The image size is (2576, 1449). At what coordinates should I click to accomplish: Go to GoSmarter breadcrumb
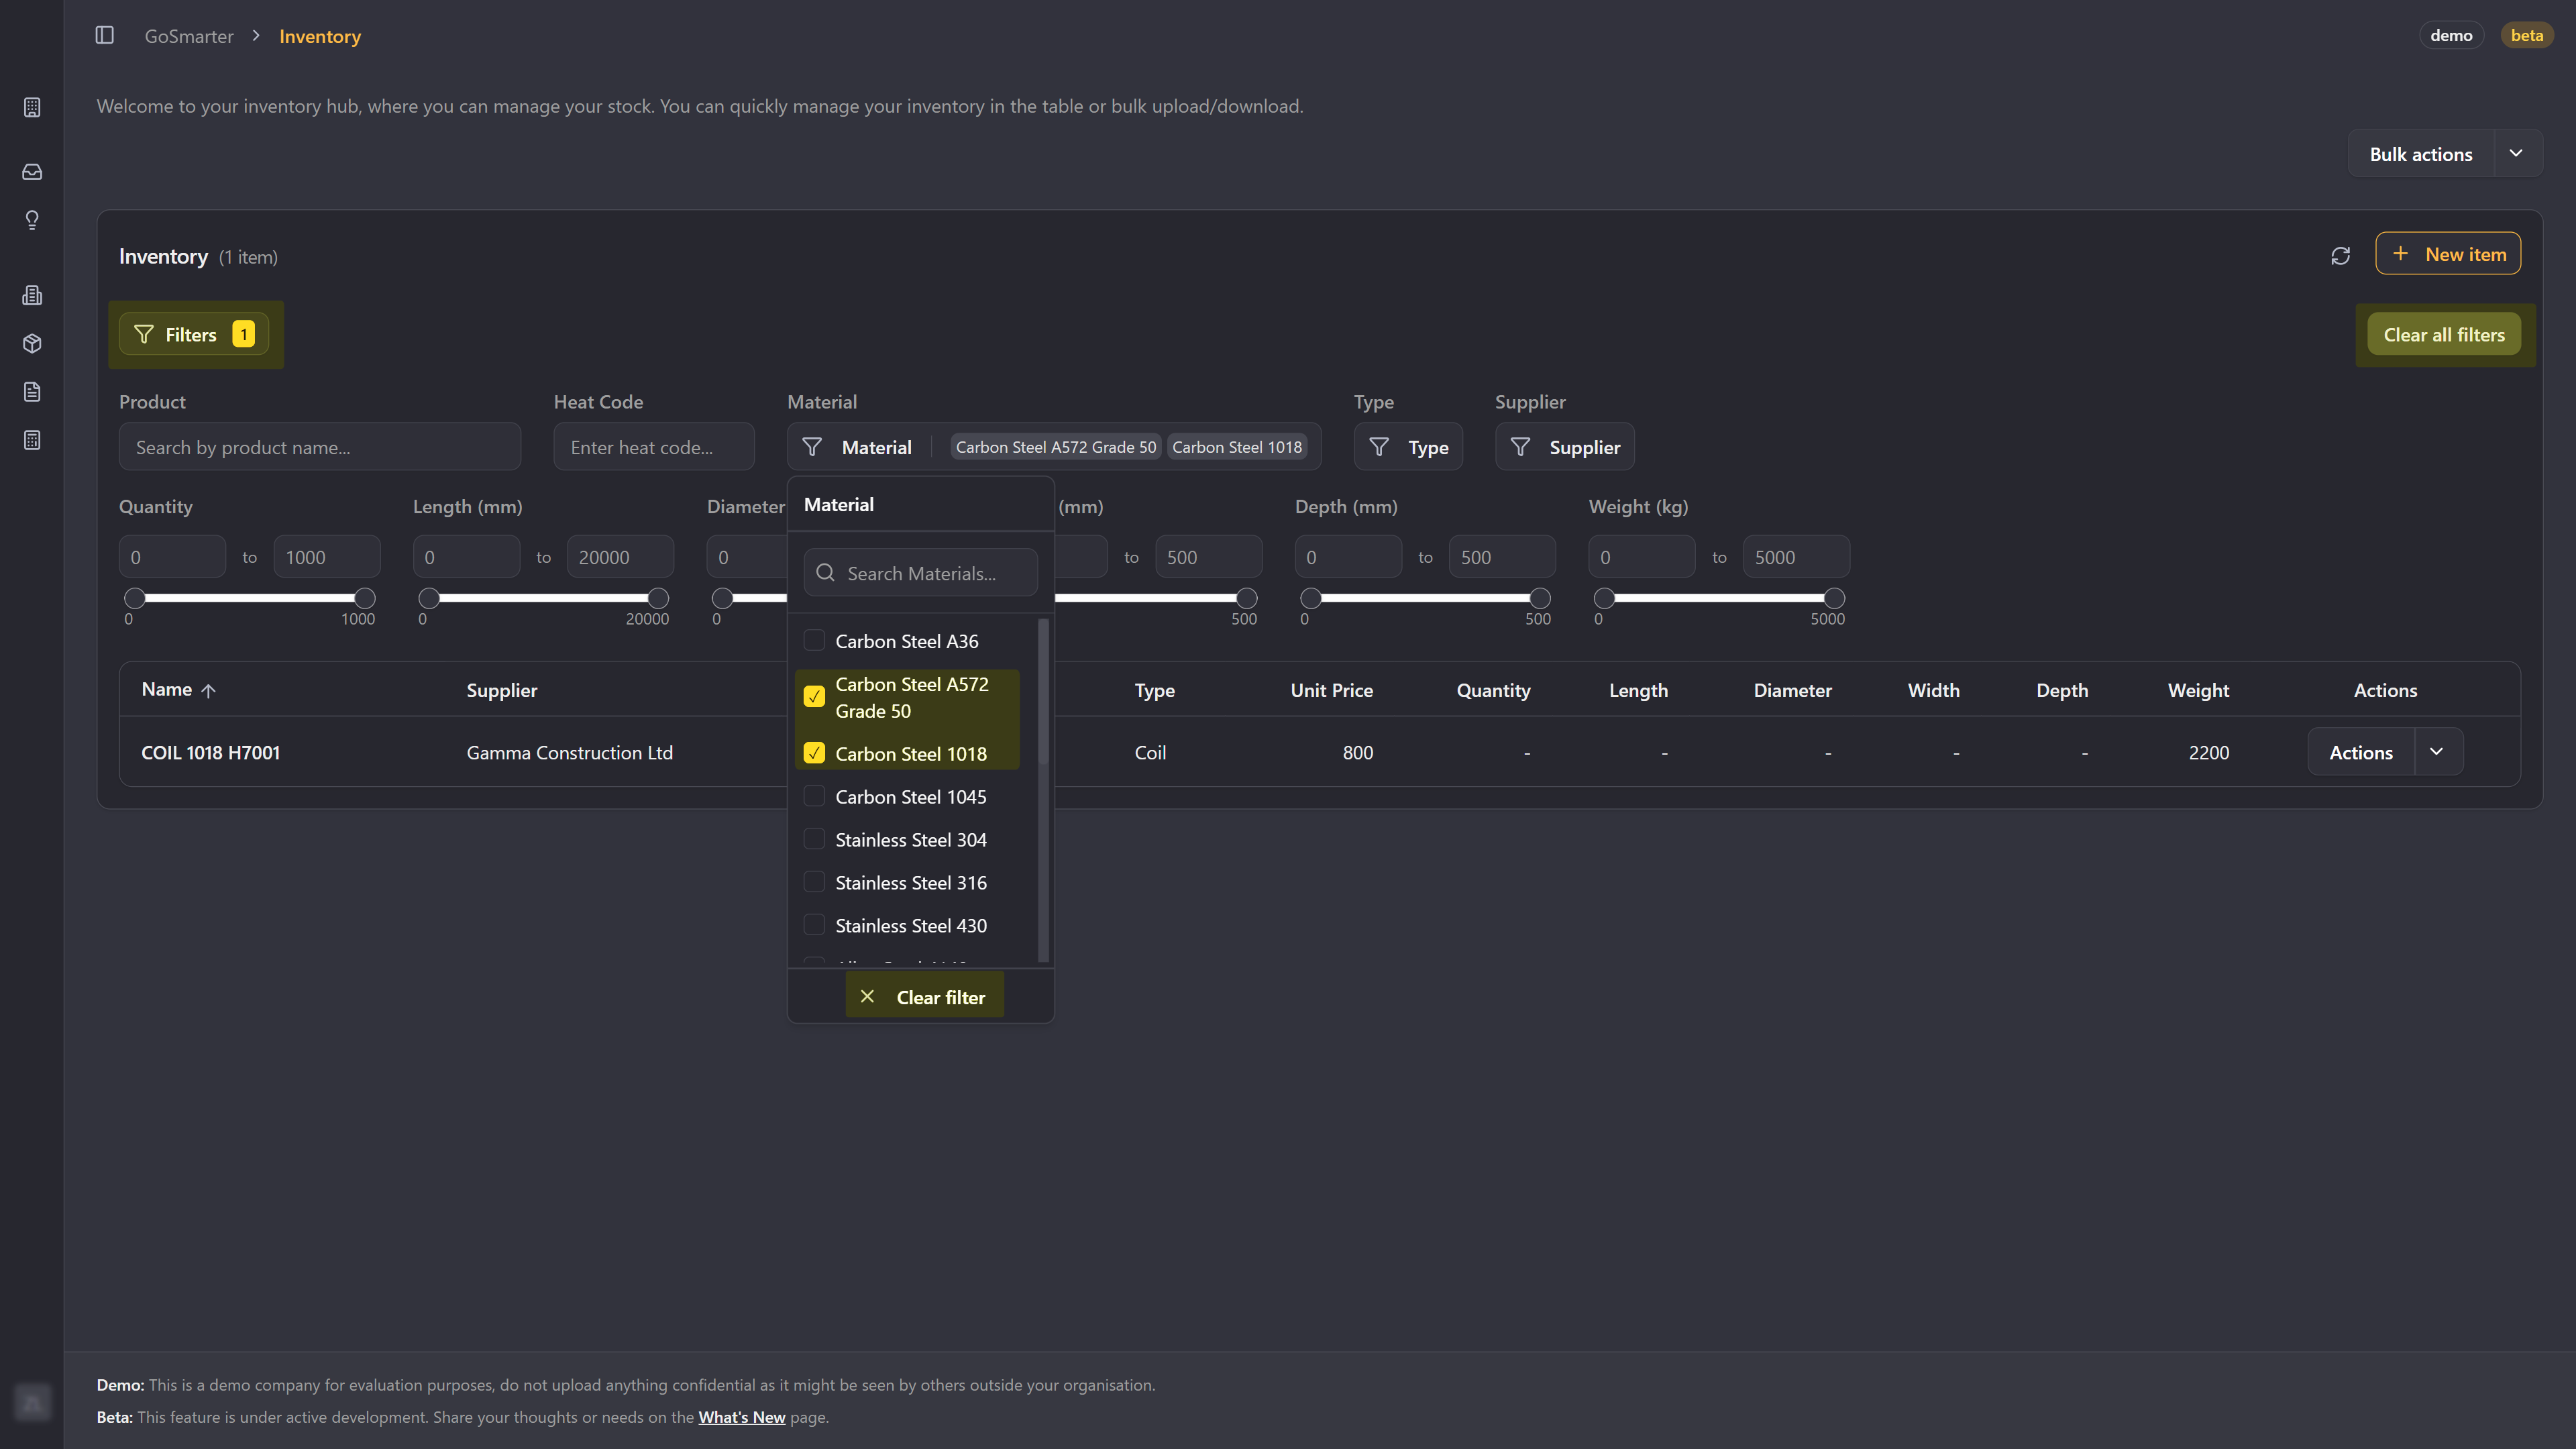pyautogui.click(x=188, y=36)
